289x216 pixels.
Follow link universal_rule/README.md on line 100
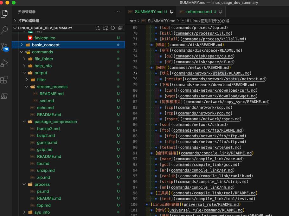tap(211, 204)
